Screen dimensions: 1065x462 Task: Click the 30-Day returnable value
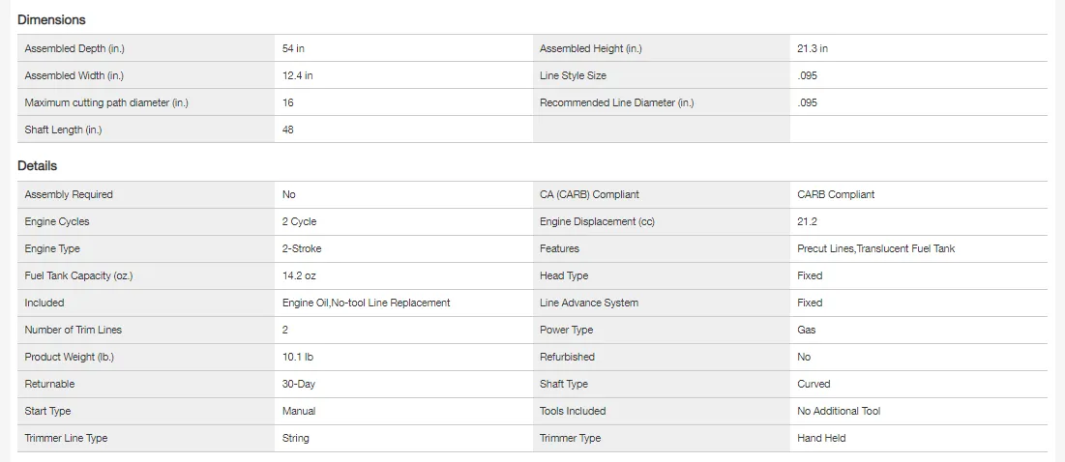pyautogui.click(x=299, y=384)
